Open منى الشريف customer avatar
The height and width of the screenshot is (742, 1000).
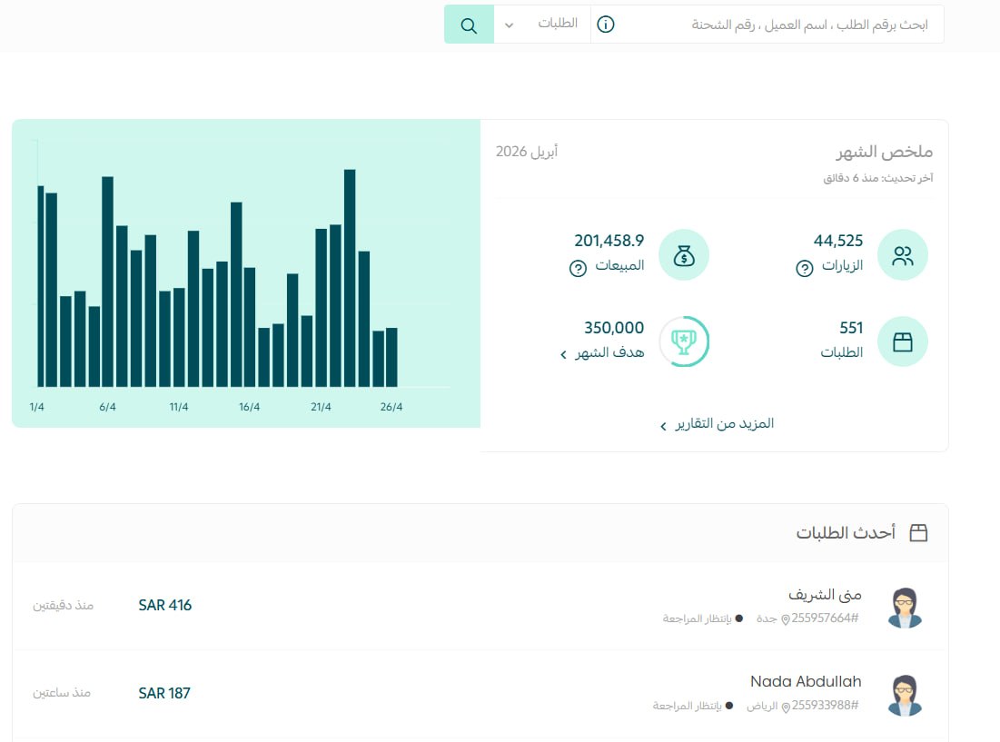(905, 608)
